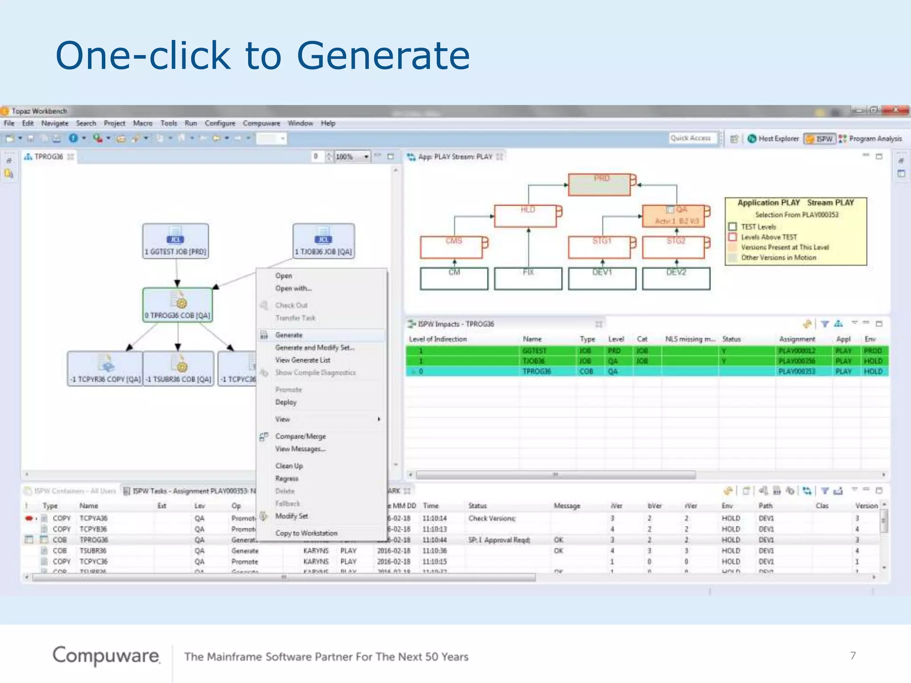
Task: Select the TPROG36 COB [QA] node
Action: [177, 305]
